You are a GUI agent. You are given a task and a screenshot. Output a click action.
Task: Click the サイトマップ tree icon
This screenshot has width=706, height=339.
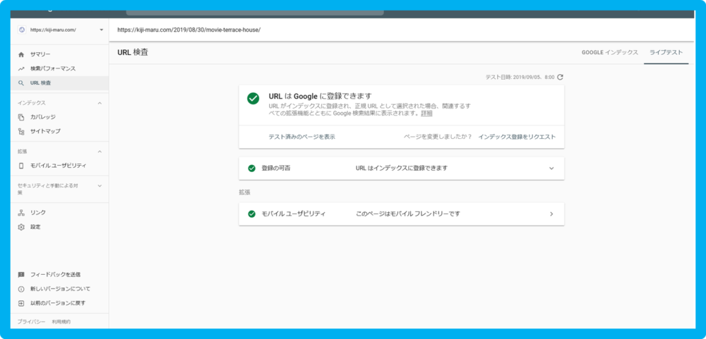[x=20, y=131]
